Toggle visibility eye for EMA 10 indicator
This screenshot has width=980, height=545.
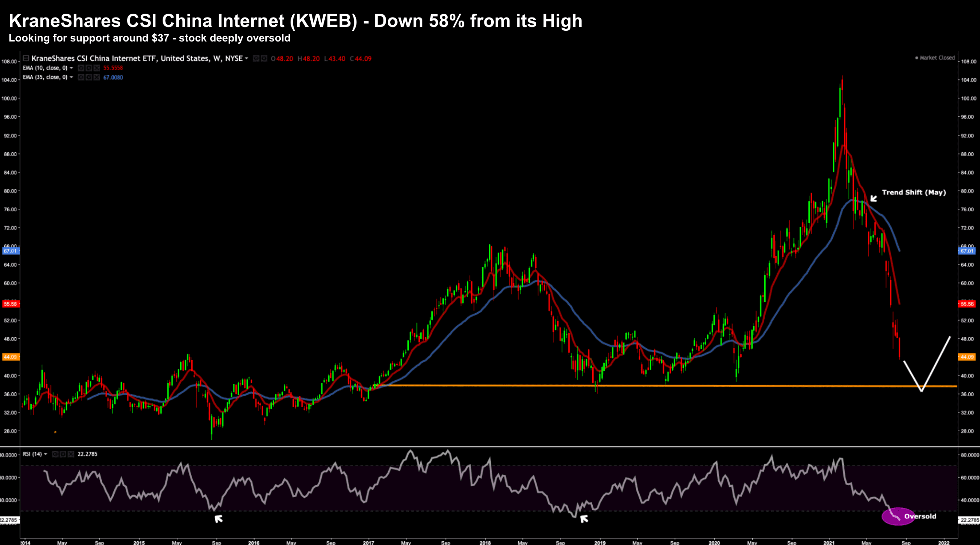click(81, 68)
